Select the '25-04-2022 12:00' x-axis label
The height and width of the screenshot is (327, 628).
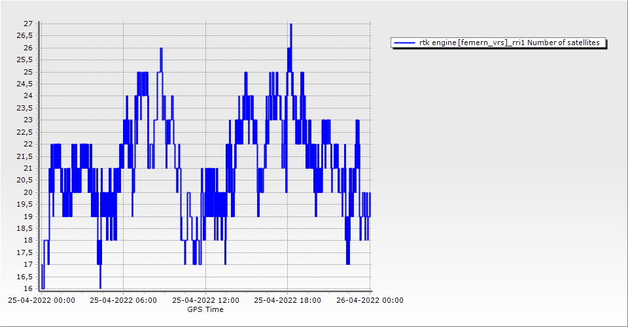click(205, 301)
